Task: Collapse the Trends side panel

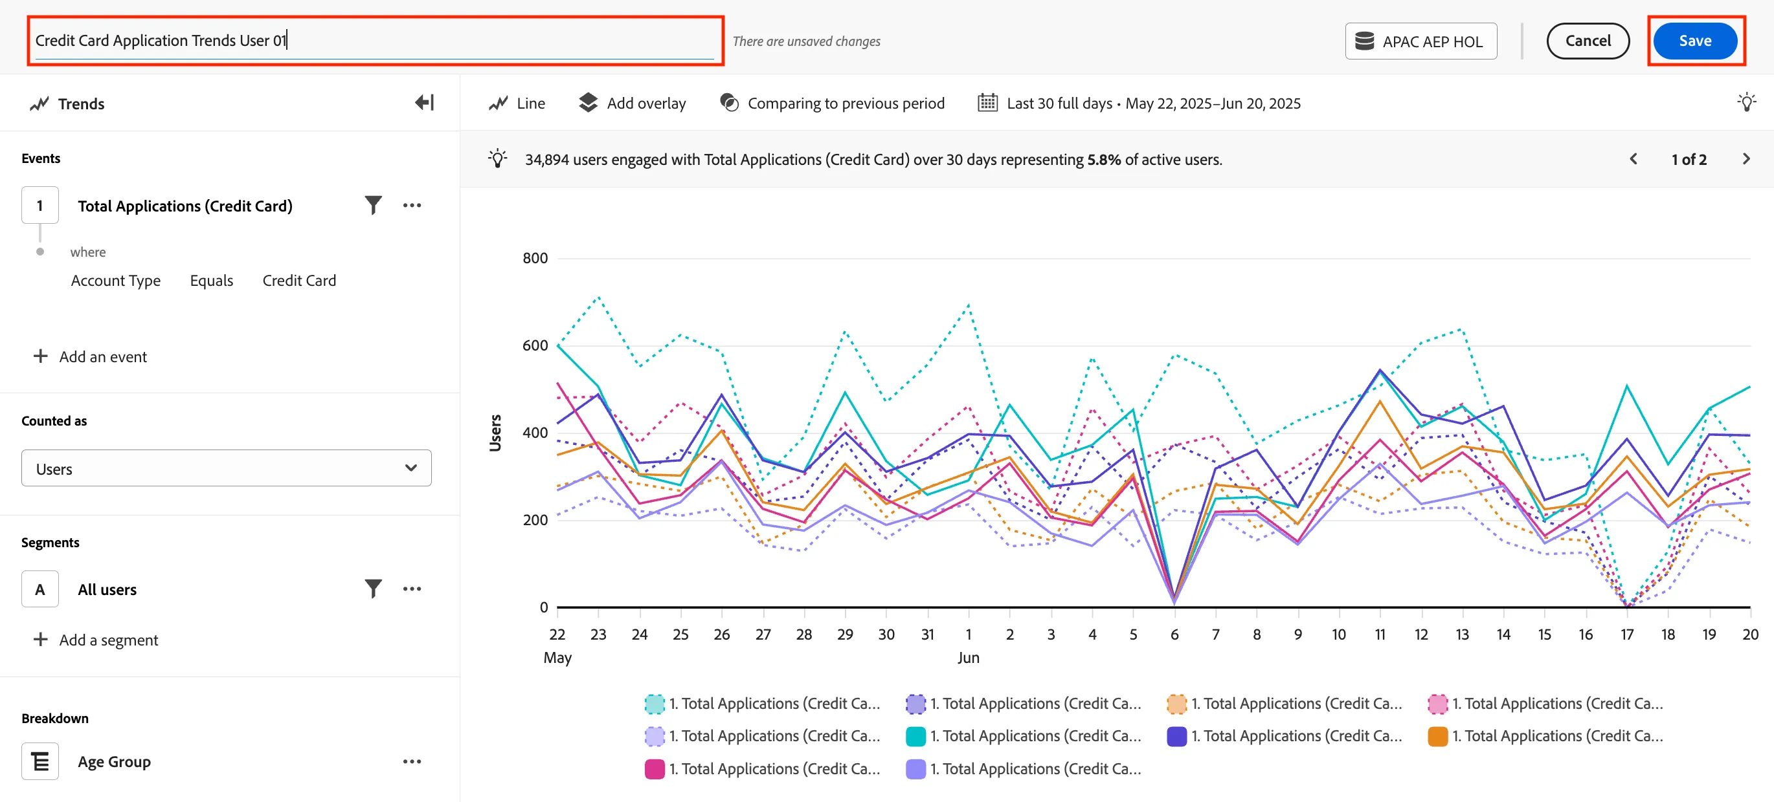Action: coord(424,103)
